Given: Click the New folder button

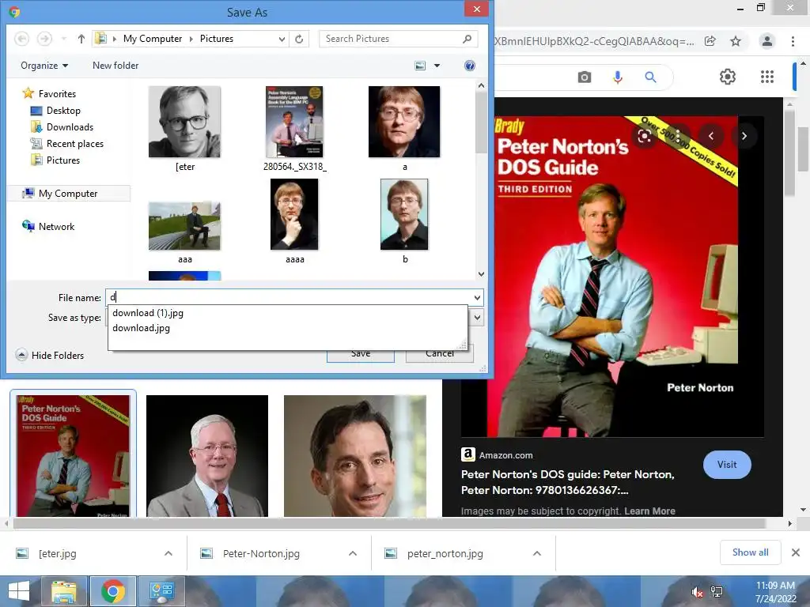Looking at the screenshot, I should pyautogui.click(x=115, y=66).
